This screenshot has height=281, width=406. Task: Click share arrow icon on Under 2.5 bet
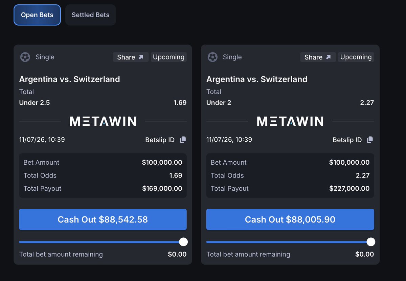pyautogui.click(x=141, y=57)
